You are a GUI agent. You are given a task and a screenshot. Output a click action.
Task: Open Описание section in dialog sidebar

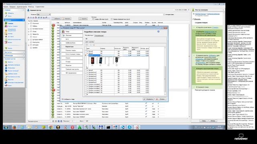tap(72, 36)
